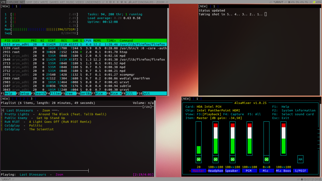Click F1 Help in htop footer

pos(8,93)
